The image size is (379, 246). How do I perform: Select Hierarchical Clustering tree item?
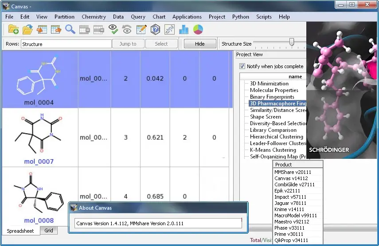[x=276, y=137]
